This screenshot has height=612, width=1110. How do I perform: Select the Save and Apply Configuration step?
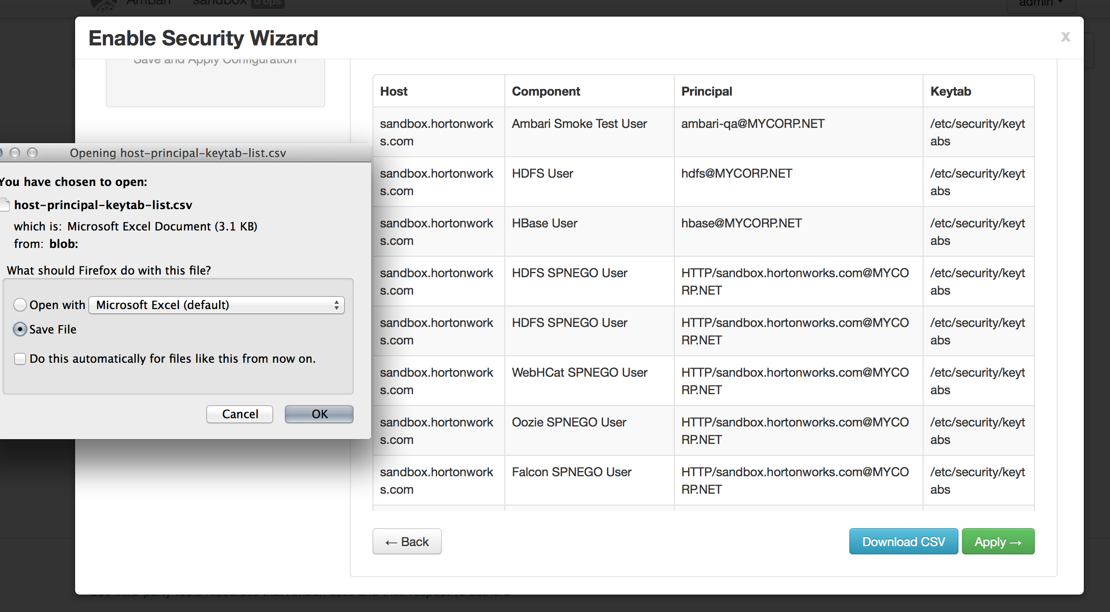pyautogui.click(x=215, y=61)
